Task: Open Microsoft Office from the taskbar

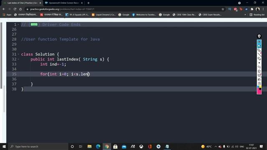Action: [150, 146]
